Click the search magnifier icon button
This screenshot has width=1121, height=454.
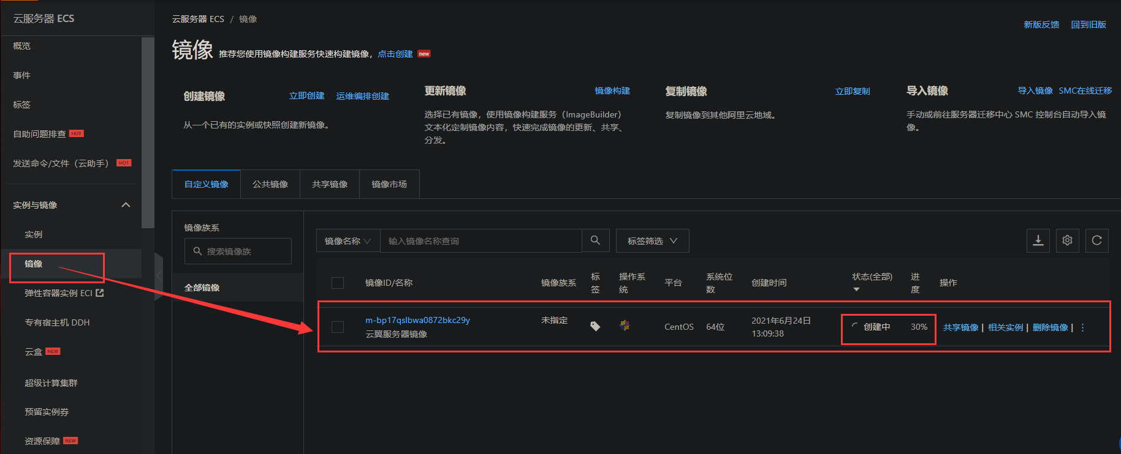595,240
